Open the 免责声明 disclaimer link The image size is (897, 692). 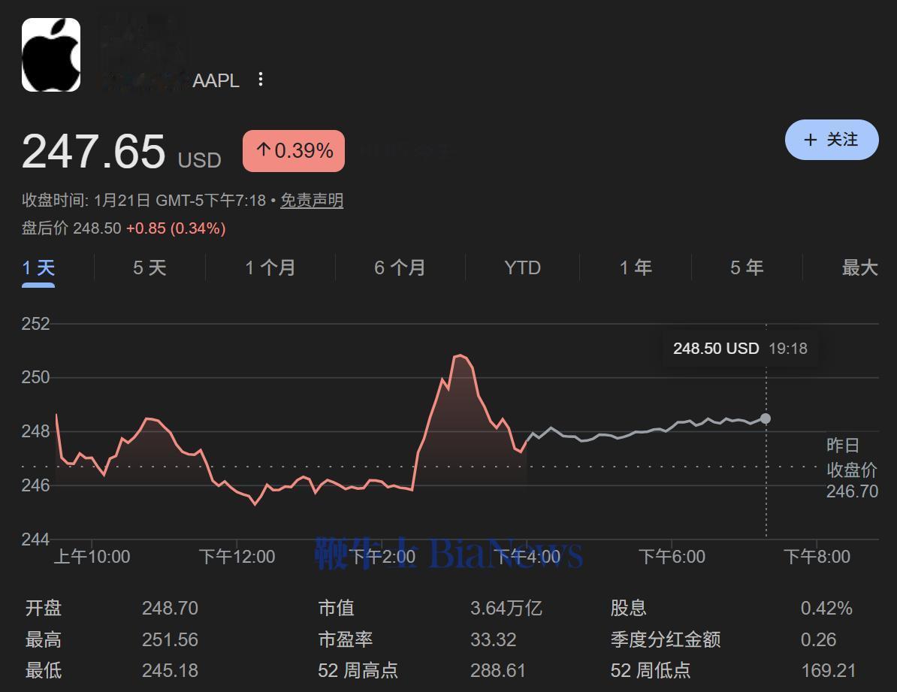click(x=312, y=201)
